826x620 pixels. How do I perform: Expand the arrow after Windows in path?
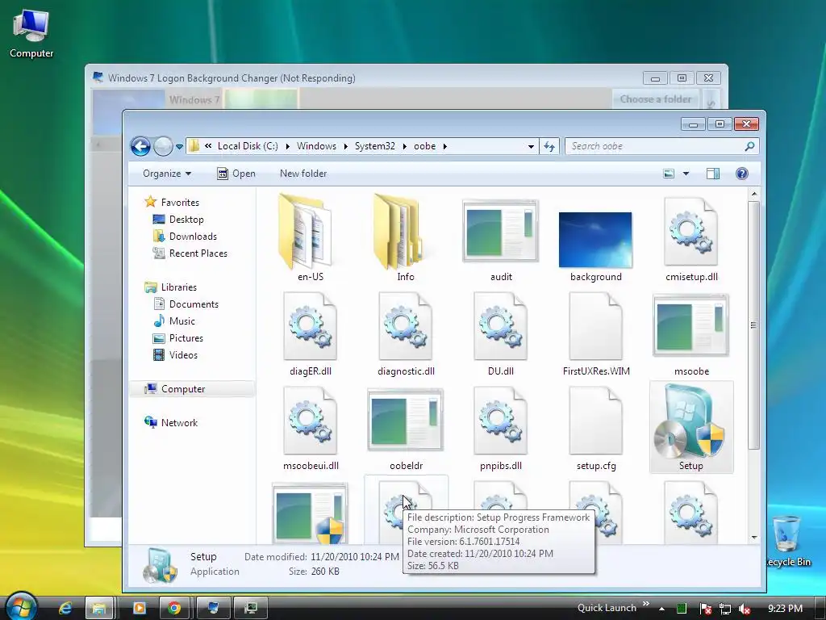pyautogui.click(x=345, y=147)
